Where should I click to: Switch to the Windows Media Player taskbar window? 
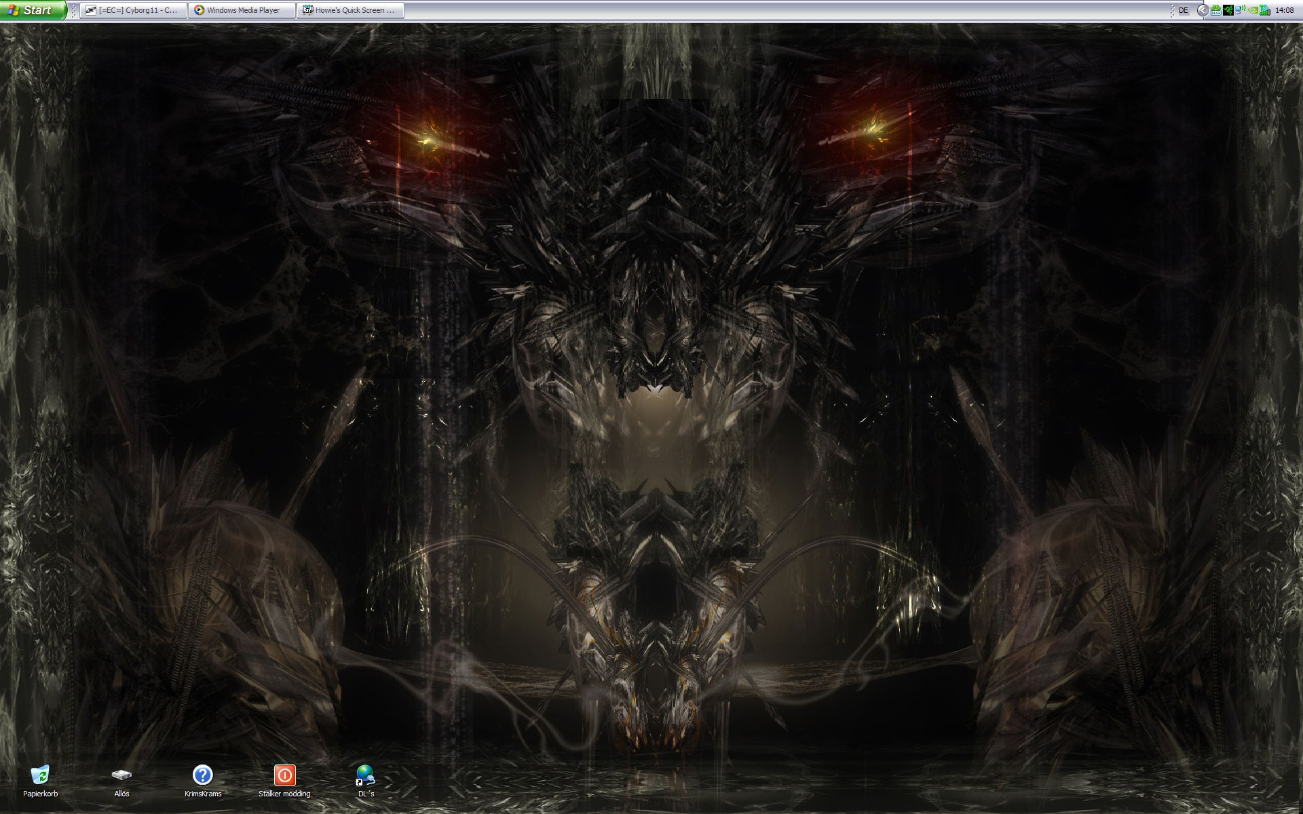point(242,10)
